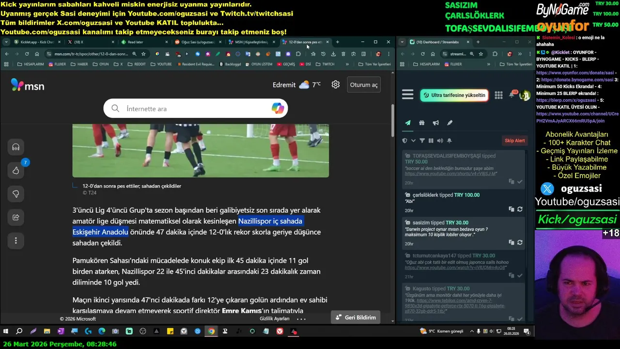Screen dimensions: 620x349
Task: Select the gift icon tab in Streamlabs
Action: point(422,123)
